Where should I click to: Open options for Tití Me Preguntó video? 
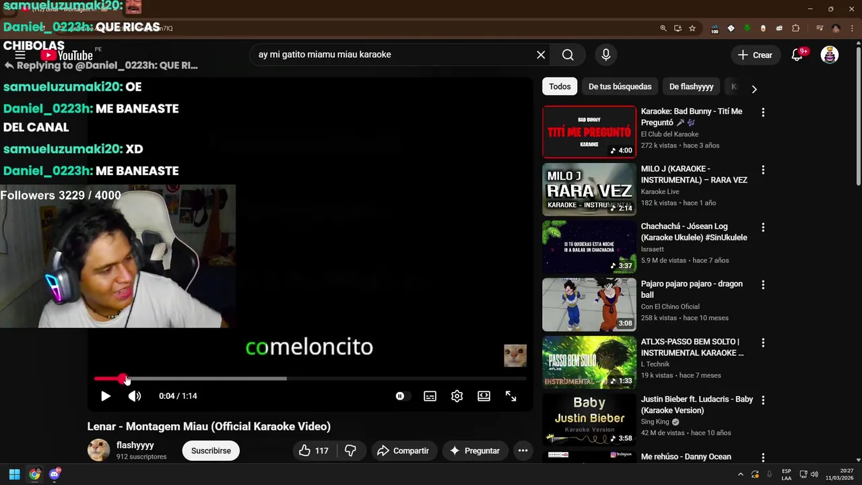coord(763,112)
